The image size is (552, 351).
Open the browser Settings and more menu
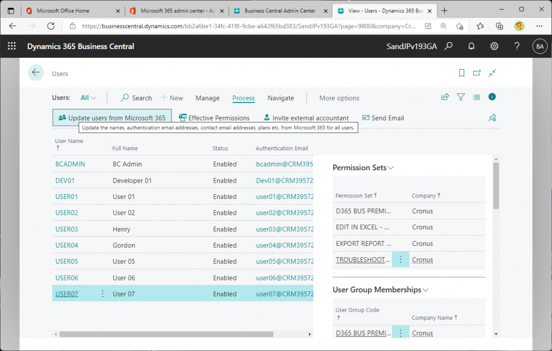(539, 26)
